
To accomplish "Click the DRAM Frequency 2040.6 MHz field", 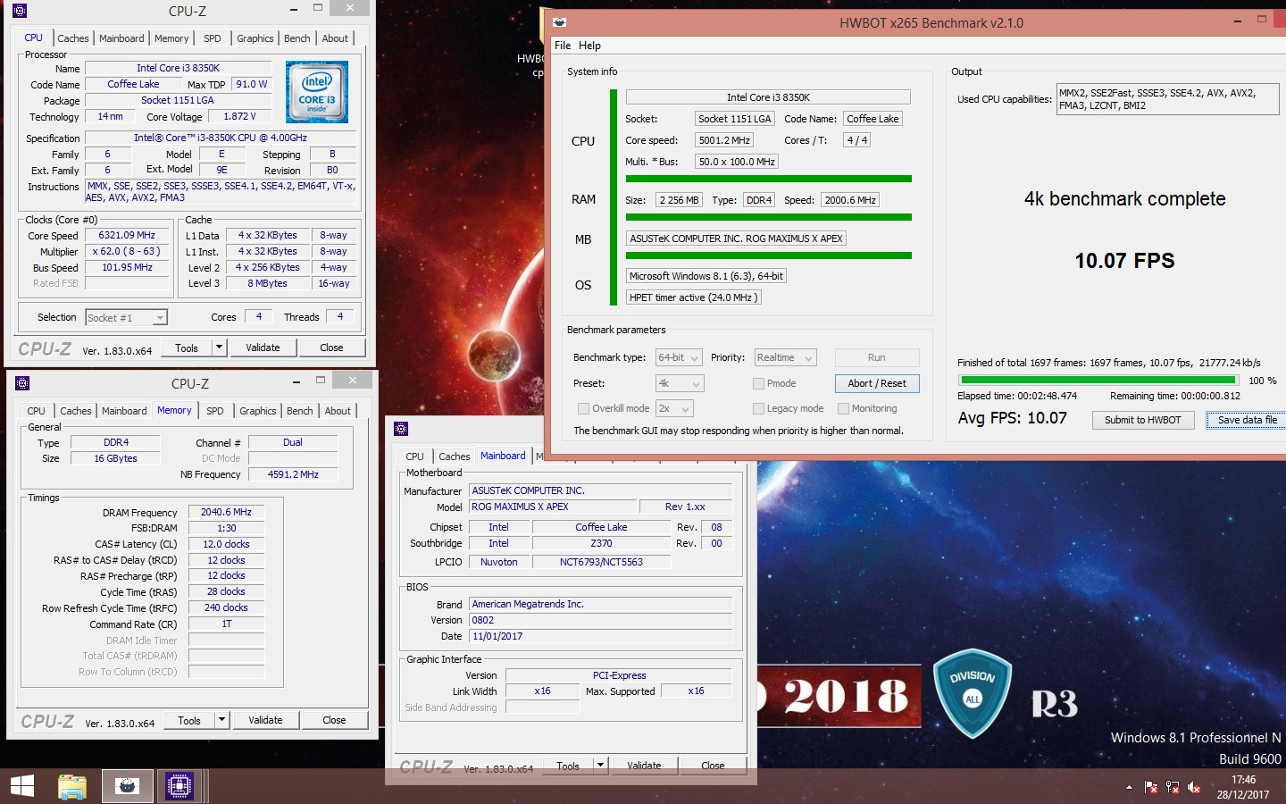I will (226, 513).
